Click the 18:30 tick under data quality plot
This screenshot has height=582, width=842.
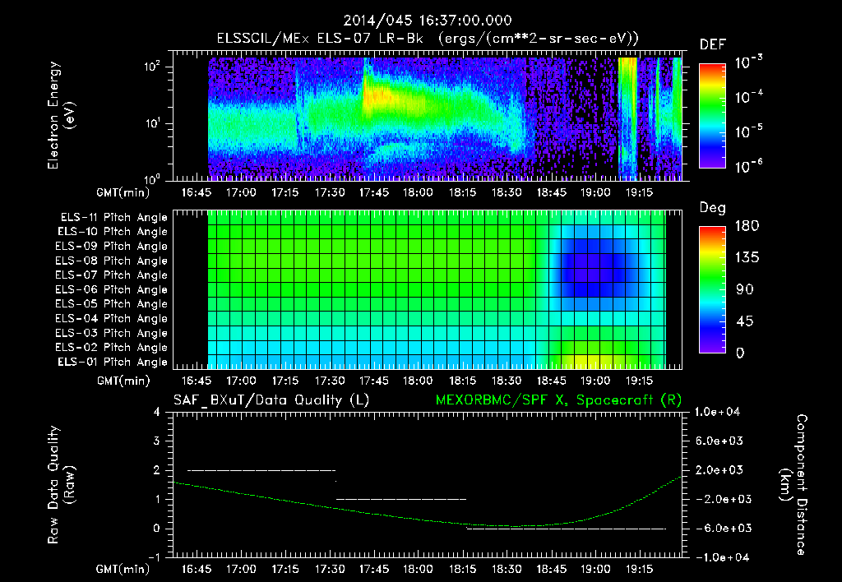pos(507,569)
